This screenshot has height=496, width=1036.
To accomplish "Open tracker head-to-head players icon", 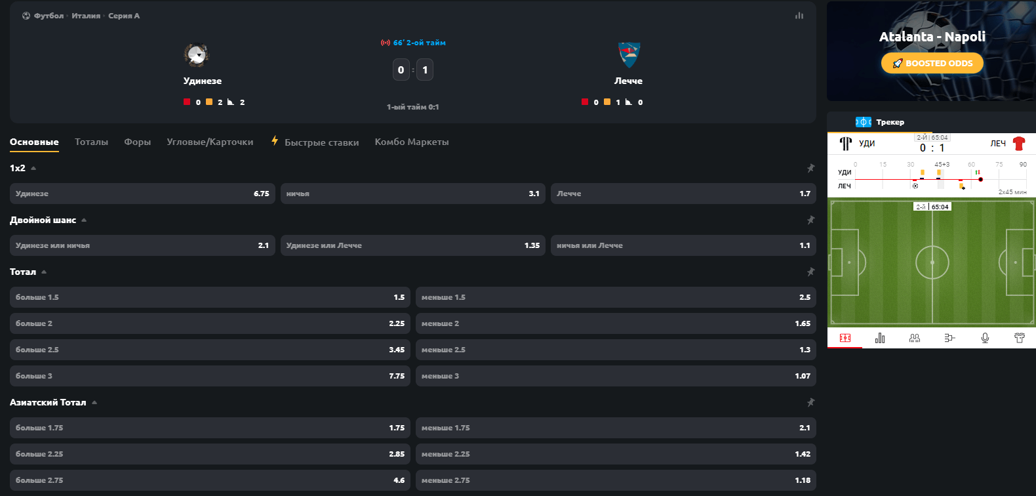I will (915, 338).
